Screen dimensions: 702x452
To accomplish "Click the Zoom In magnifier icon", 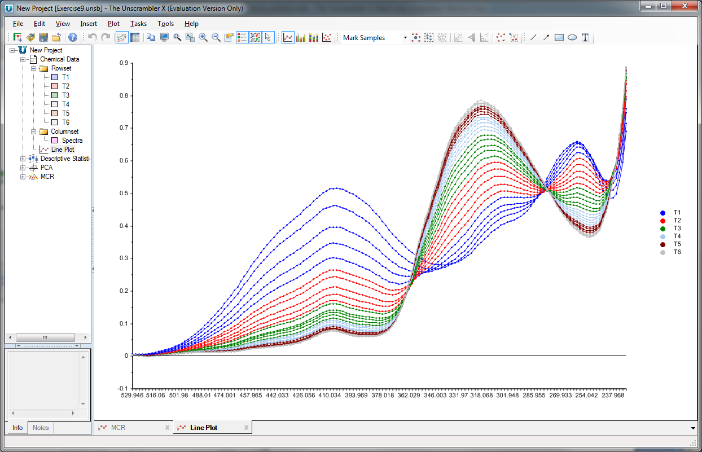I will tap(203, 38).
